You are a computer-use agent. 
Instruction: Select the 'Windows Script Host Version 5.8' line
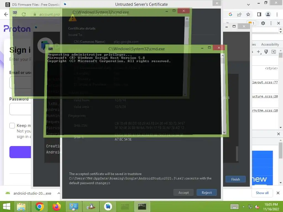pos(96,58)
